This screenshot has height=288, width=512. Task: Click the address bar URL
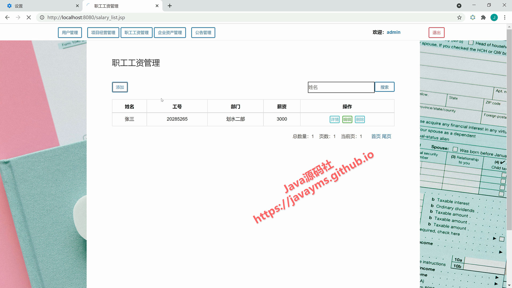[86, 17]
